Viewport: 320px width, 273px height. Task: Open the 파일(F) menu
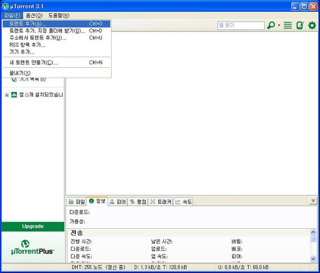point(12,15)
